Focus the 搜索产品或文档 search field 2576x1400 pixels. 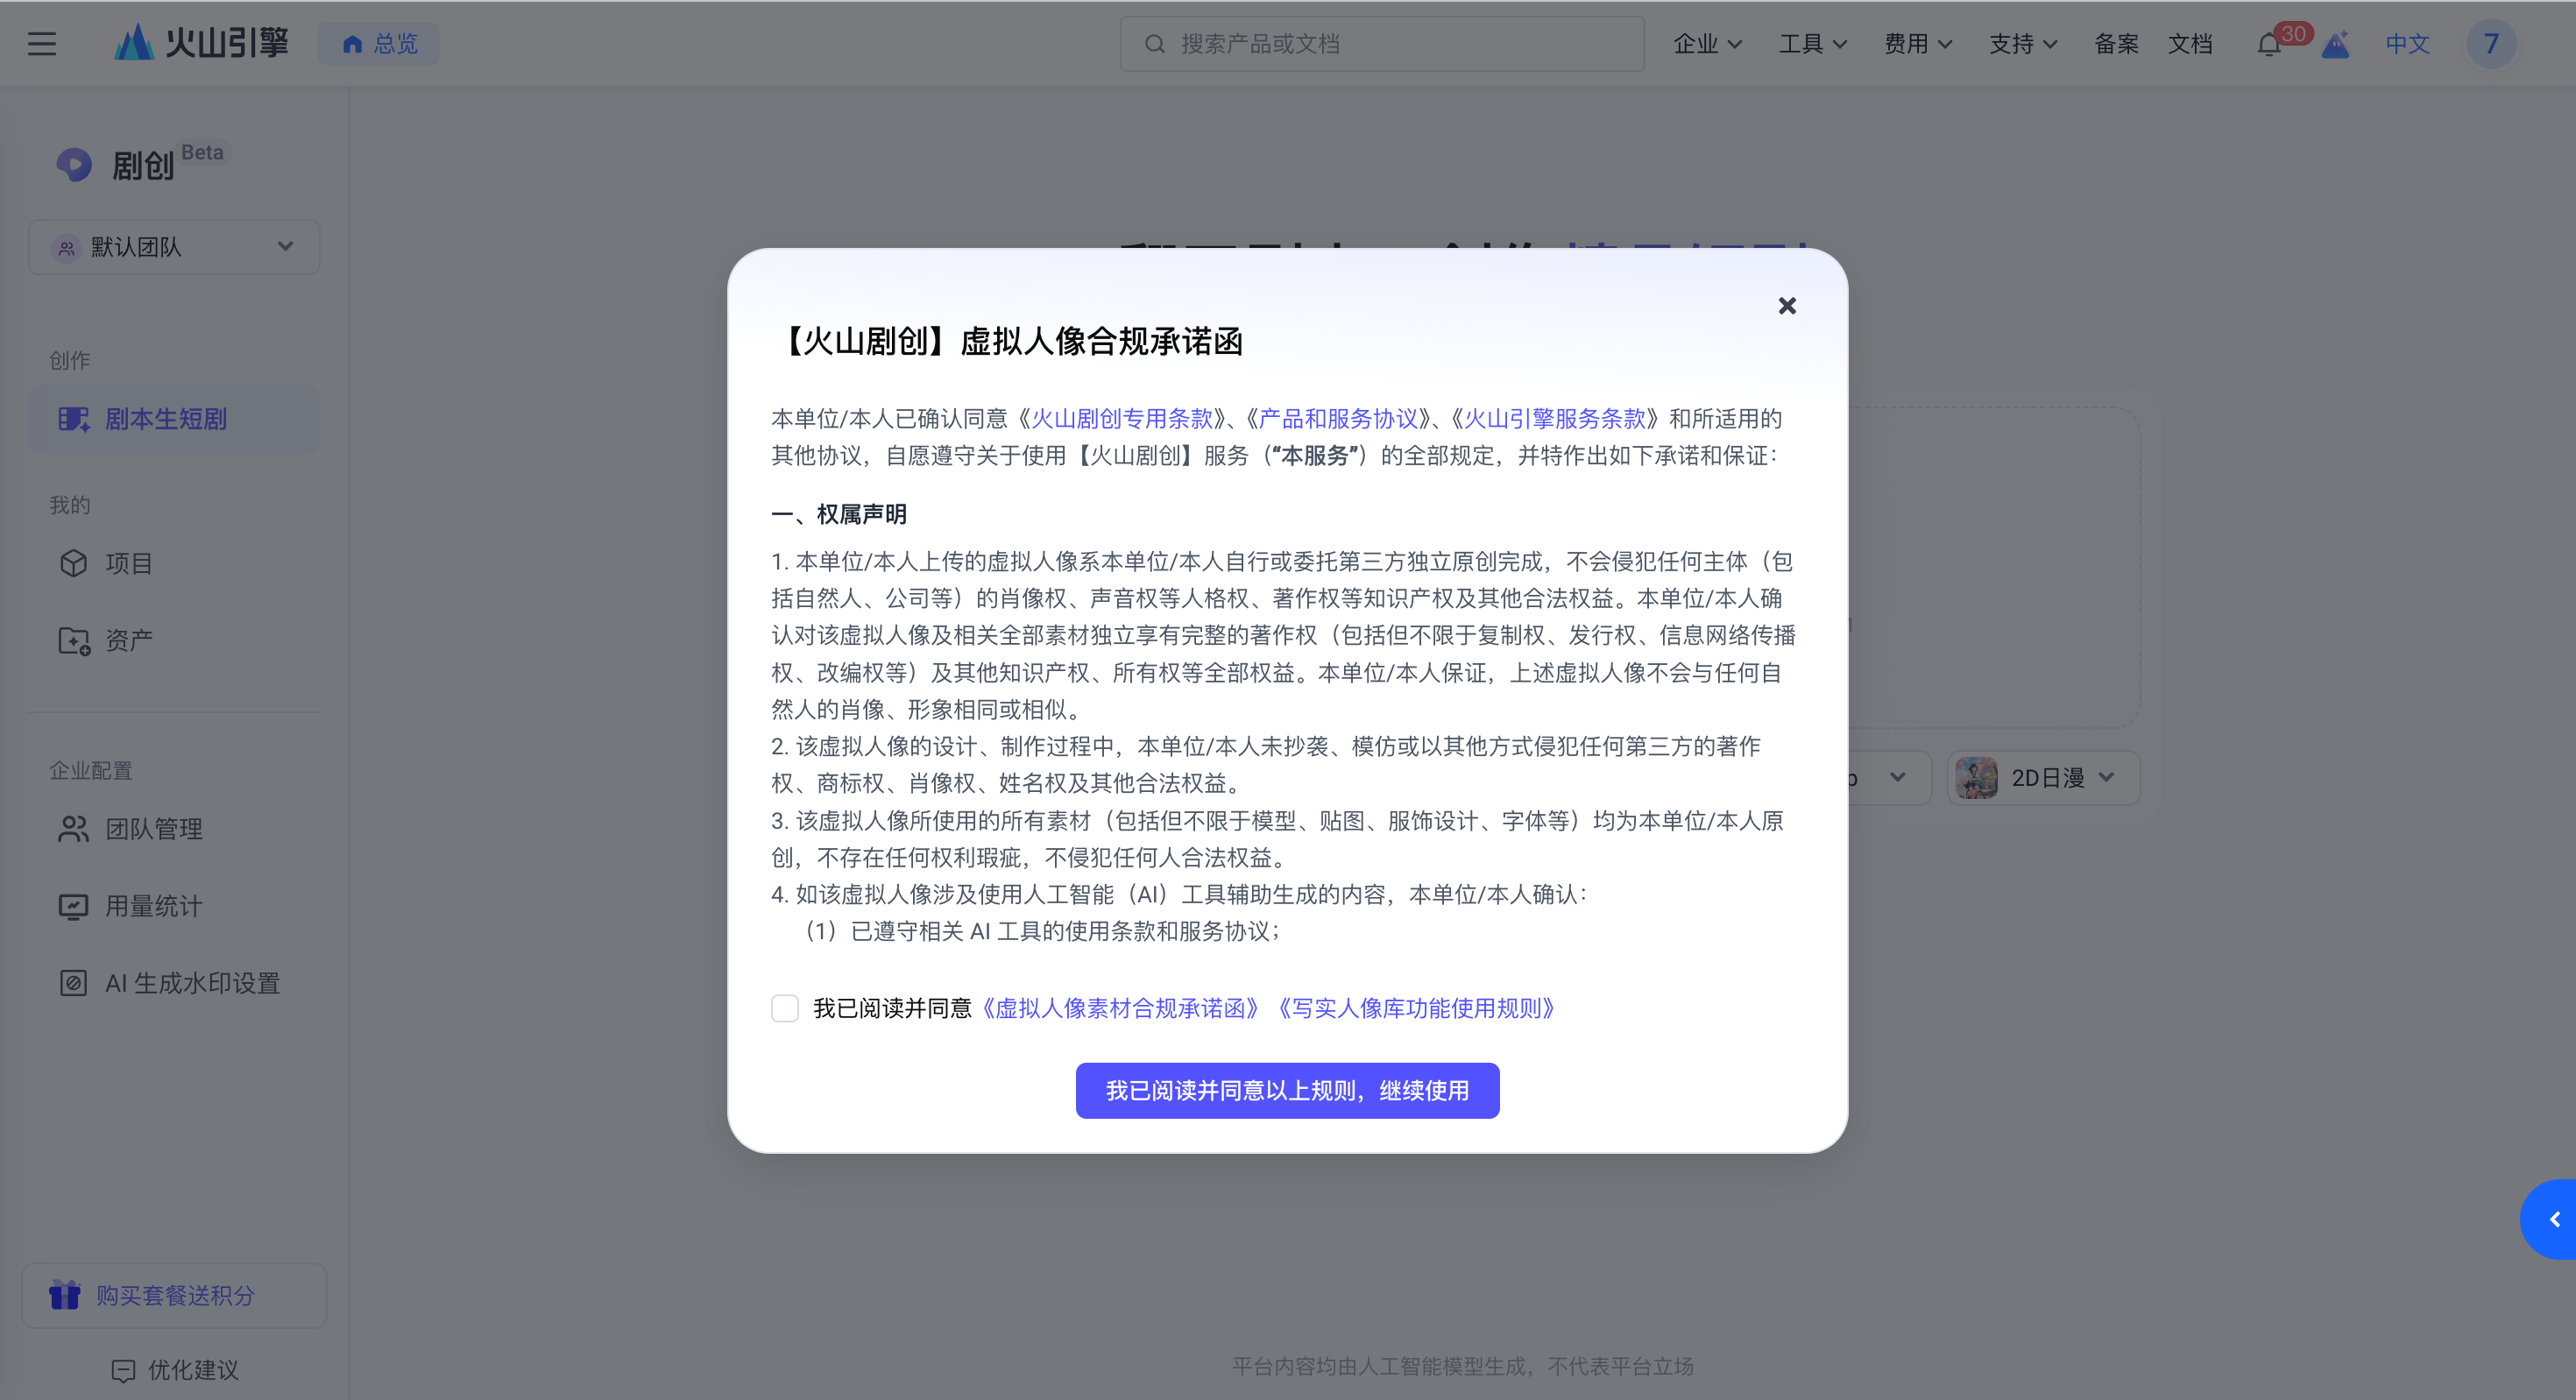point(1382,44)
